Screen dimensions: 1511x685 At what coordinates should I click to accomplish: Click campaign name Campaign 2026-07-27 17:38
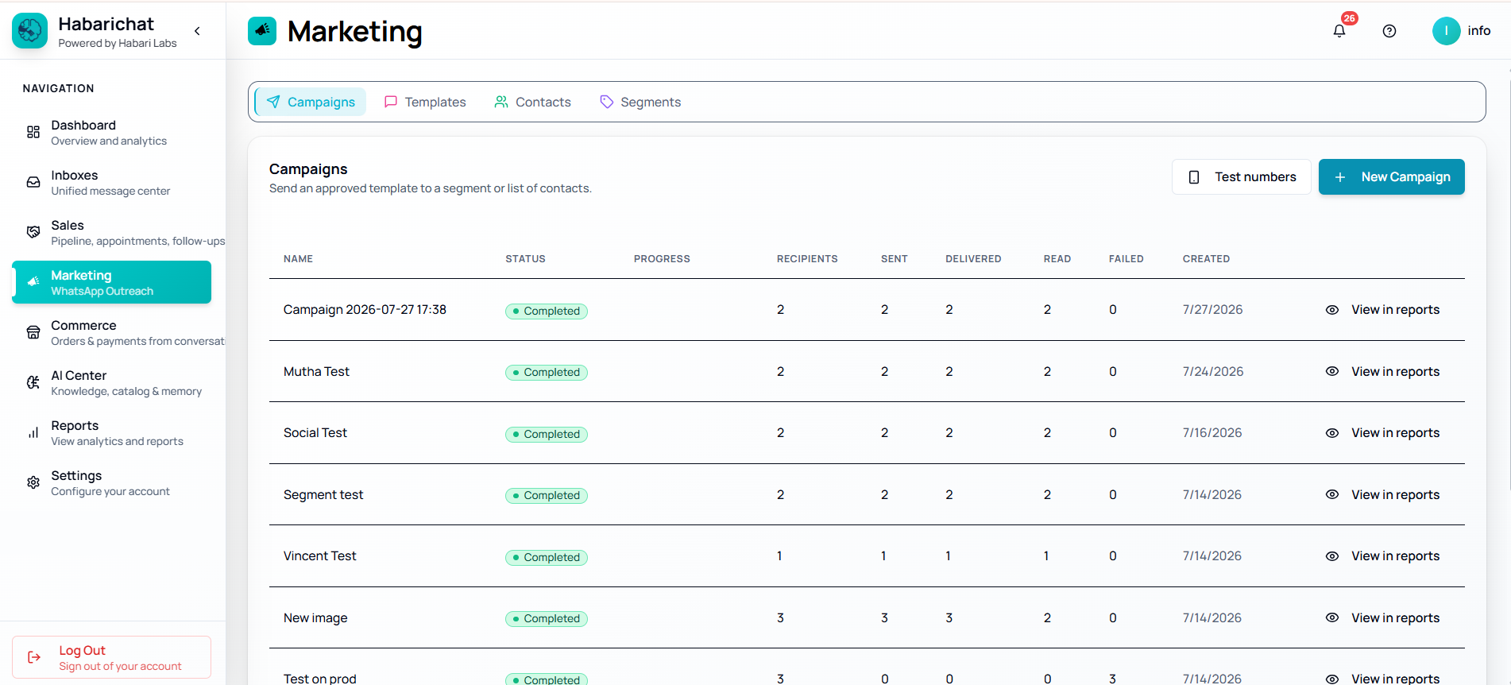365,310
